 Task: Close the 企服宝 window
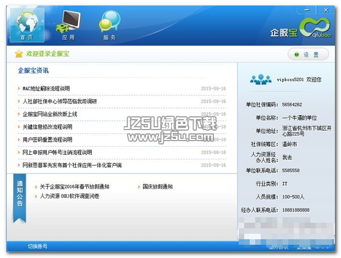click(326, 10)
